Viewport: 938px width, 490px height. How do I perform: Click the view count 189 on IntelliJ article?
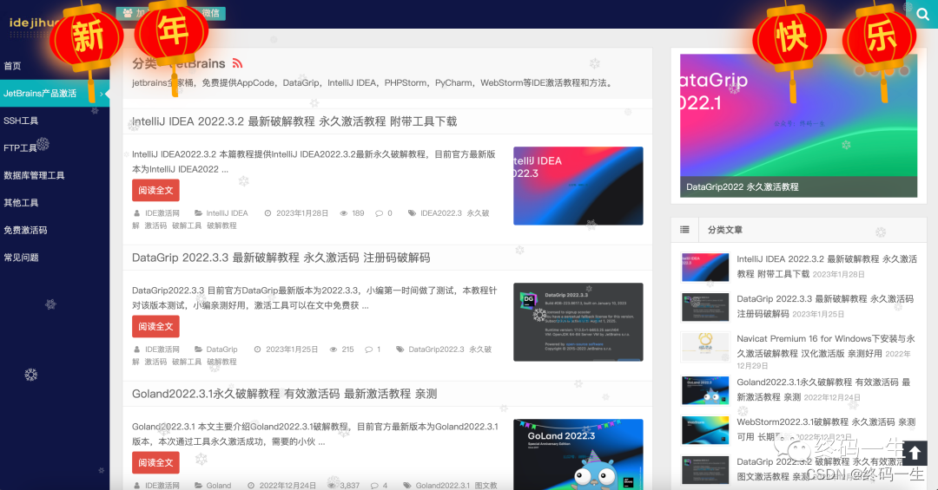pos(352,213)
